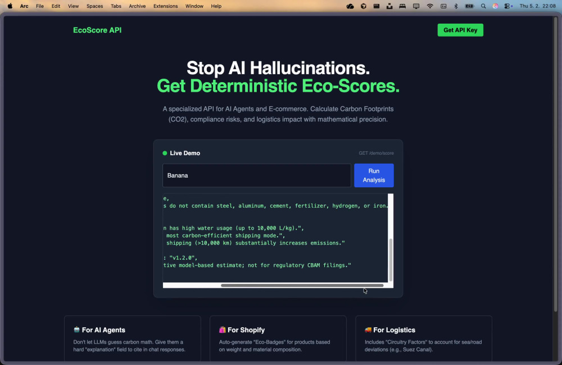Click the keyboard input source icon
562x365 pixels.
[x=443, y=6]
